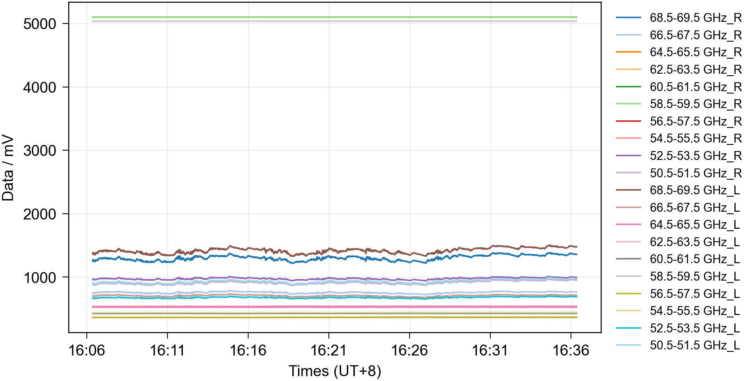Select the 60.5-61.5 GHz_L legend label
The image size is (749, 381).
point(694,259)
